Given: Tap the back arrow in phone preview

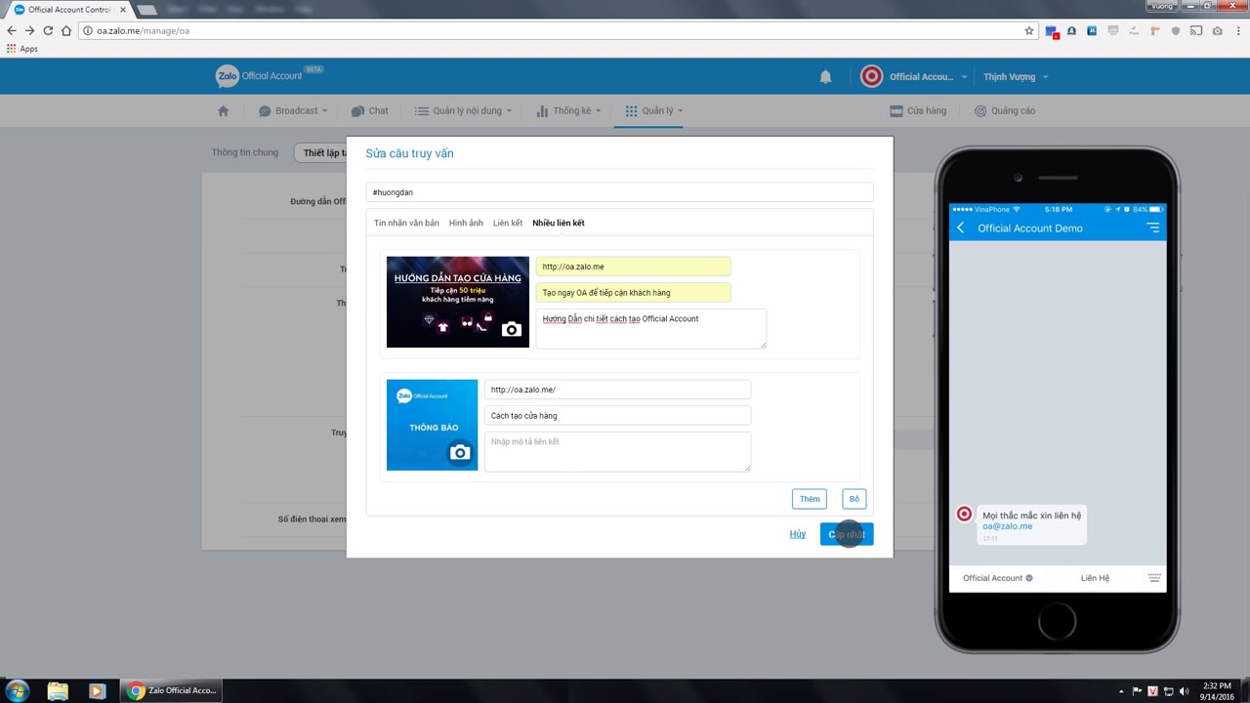Looking at the screenshot, I should [x=961, y=227].
